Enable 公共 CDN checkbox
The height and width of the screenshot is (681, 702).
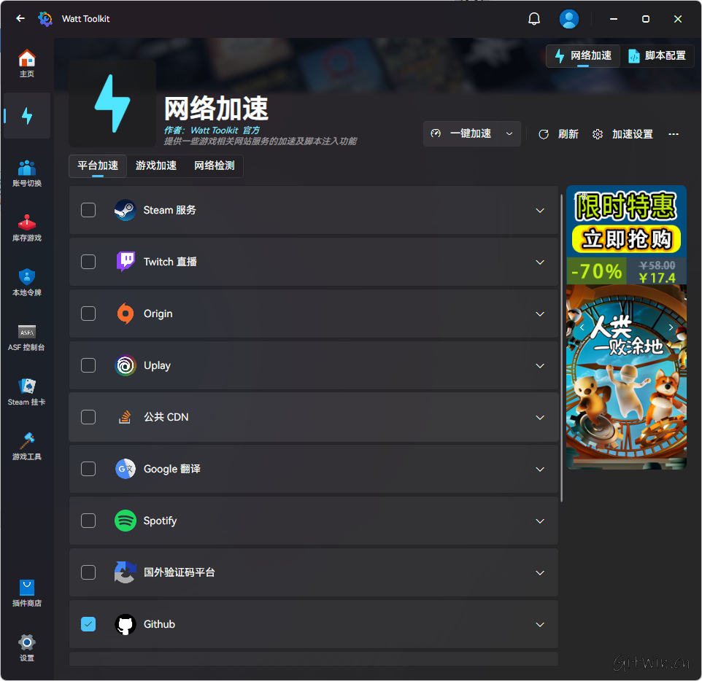coord(88,417)
